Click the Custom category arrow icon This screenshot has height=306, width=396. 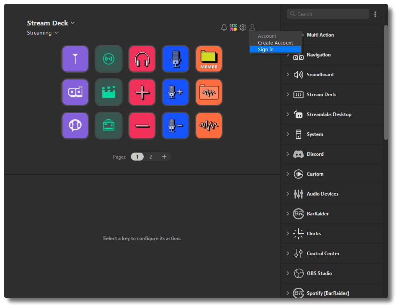tap(298, 174)
